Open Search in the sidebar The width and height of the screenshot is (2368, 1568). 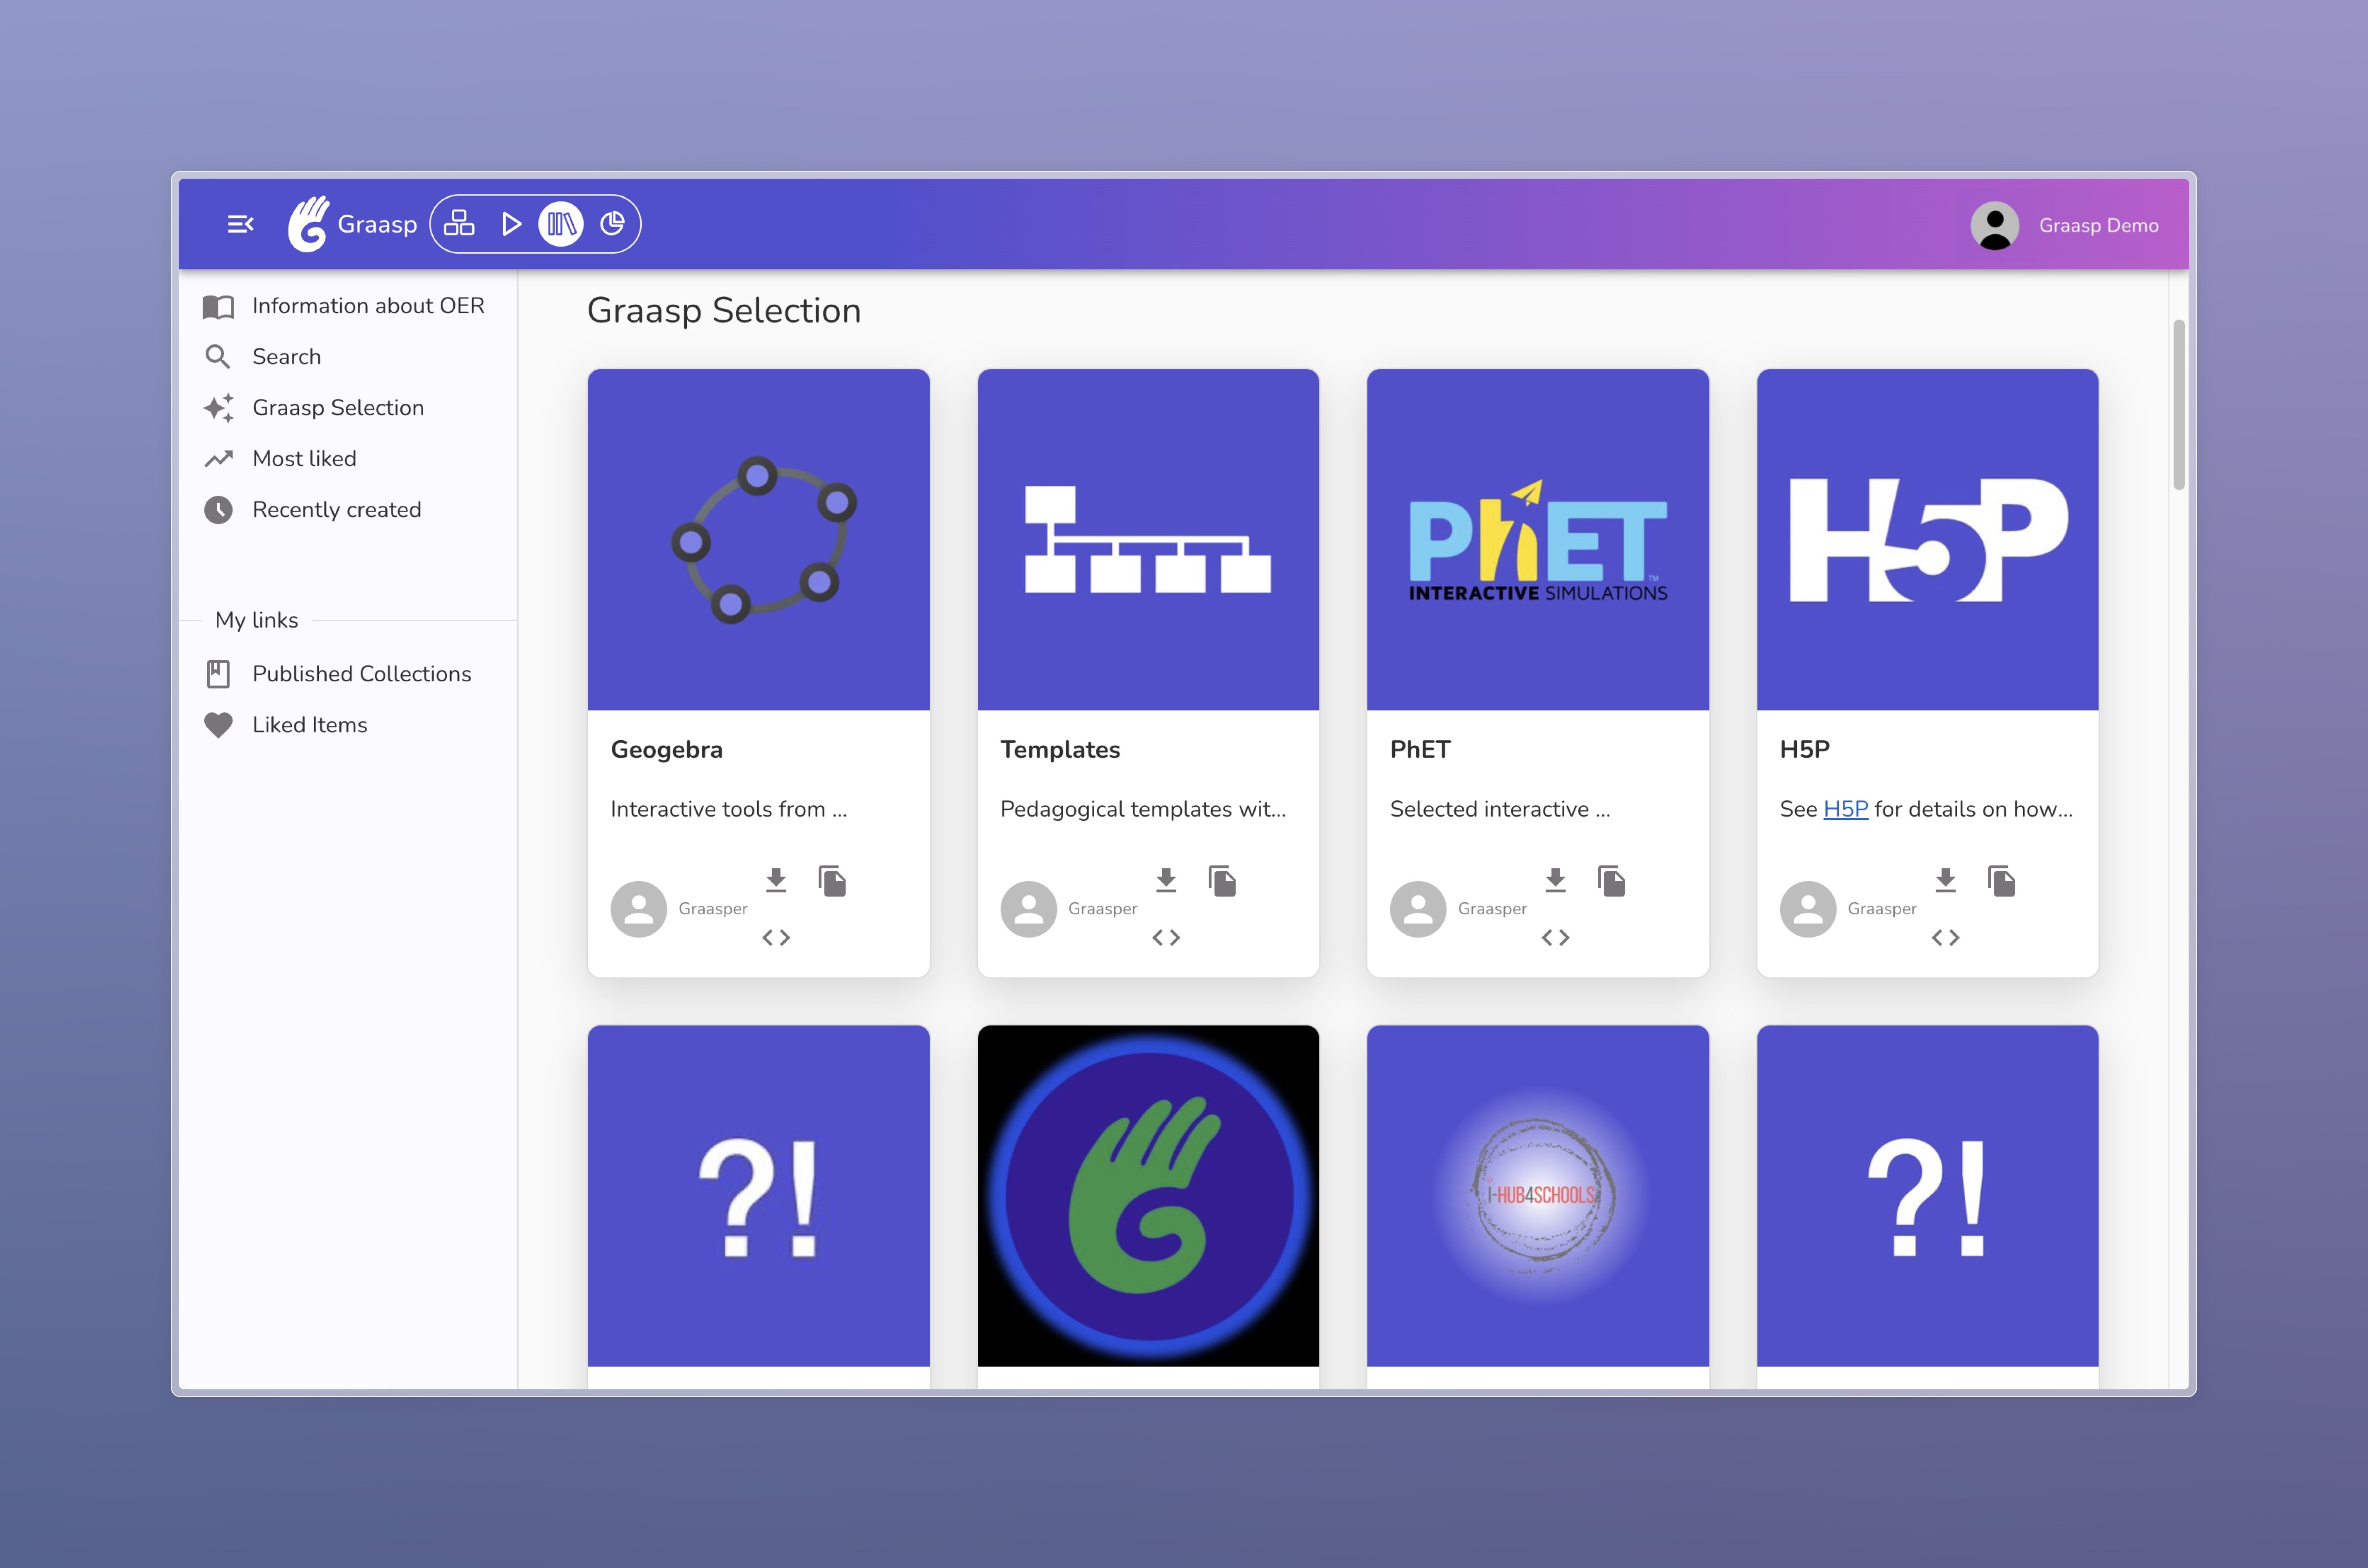(286, 357)
